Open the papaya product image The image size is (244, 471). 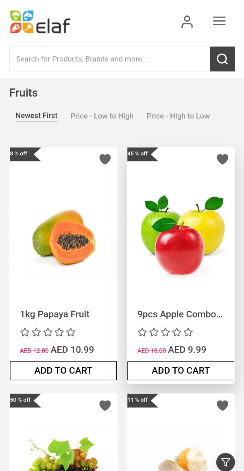tap(64, 236)
